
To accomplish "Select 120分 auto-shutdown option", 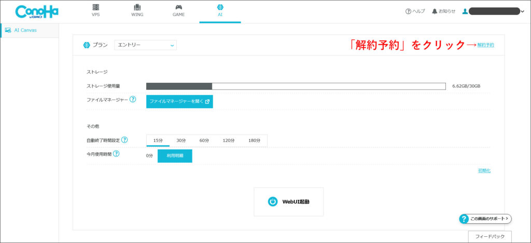I will 229,140.
